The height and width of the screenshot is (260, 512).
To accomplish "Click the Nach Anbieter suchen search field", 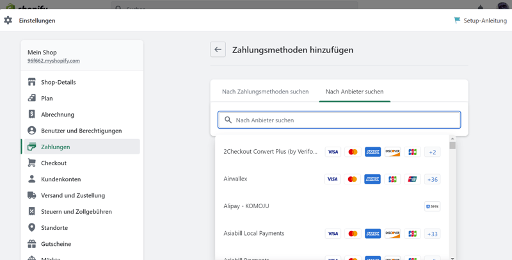I will (x=339, y=120).
